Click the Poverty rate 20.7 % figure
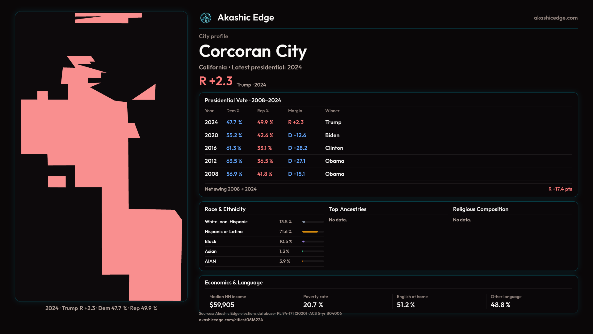The image size is (593, 334). pos(313,305)
